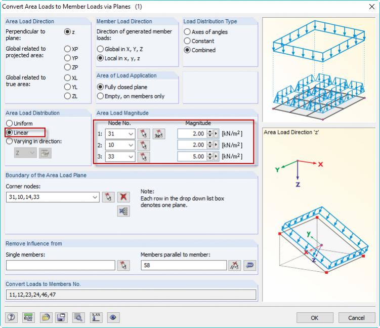The height and width of the screenshot is (328, 380).
Task: Pick parallel member graphically icon
Action: [x=235, y=265]
